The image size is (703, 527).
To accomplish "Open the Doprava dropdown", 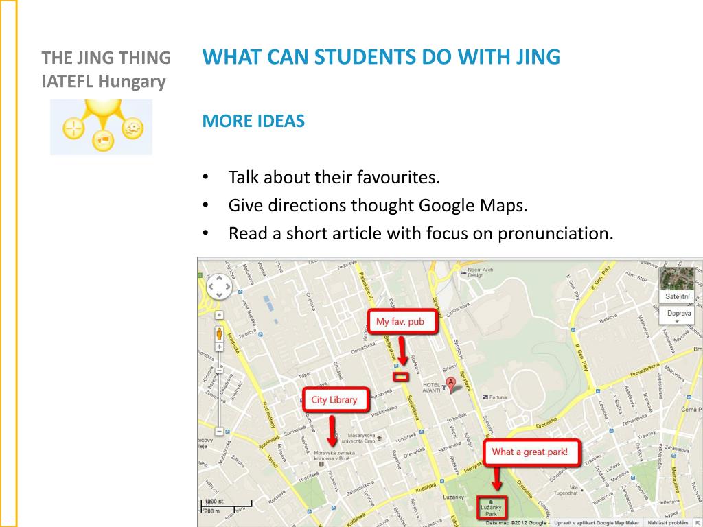I will coord(677,315).
